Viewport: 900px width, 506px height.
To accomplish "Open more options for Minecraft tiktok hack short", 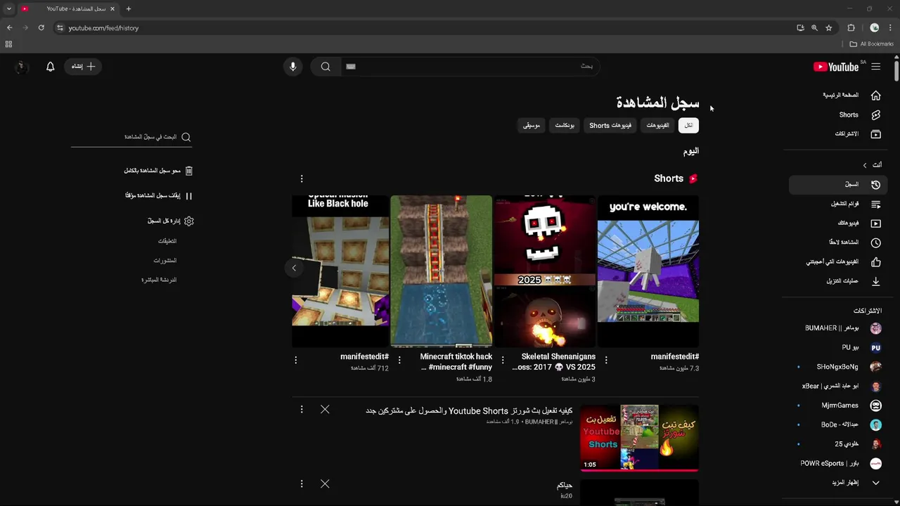I will [399, 360].
